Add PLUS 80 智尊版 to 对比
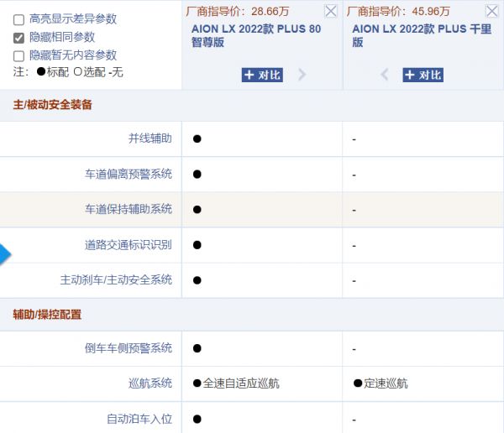 [x=262, y=75]
